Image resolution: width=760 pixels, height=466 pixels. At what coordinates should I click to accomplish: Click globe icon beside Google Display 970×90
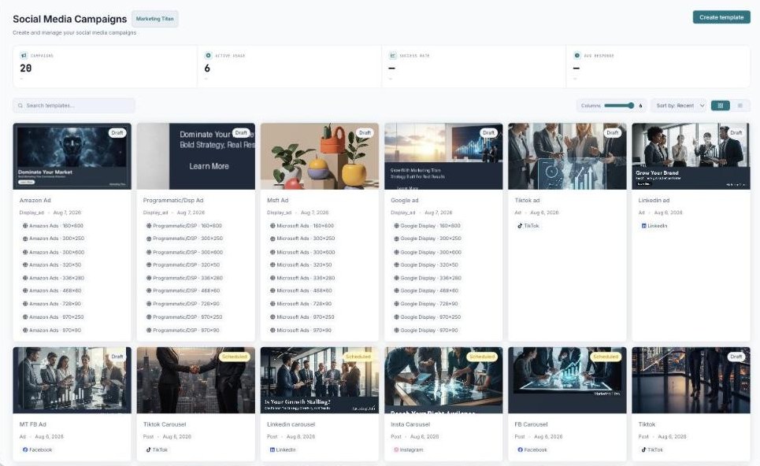click(x=396, y=331)
